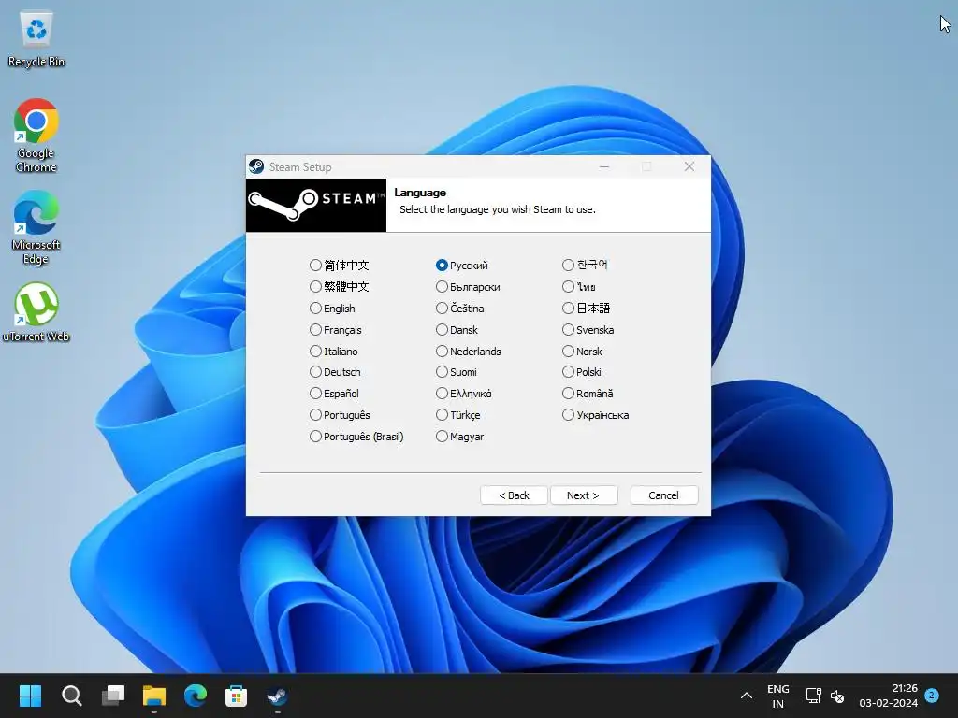Open Microsoft Store from the taskbar
The height and width of the screenshot is (718, 958).
[x=236, y=696]
